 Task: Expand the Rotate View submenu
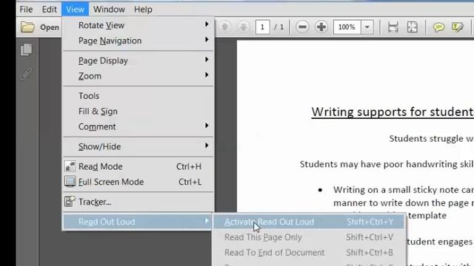(207, 24)
